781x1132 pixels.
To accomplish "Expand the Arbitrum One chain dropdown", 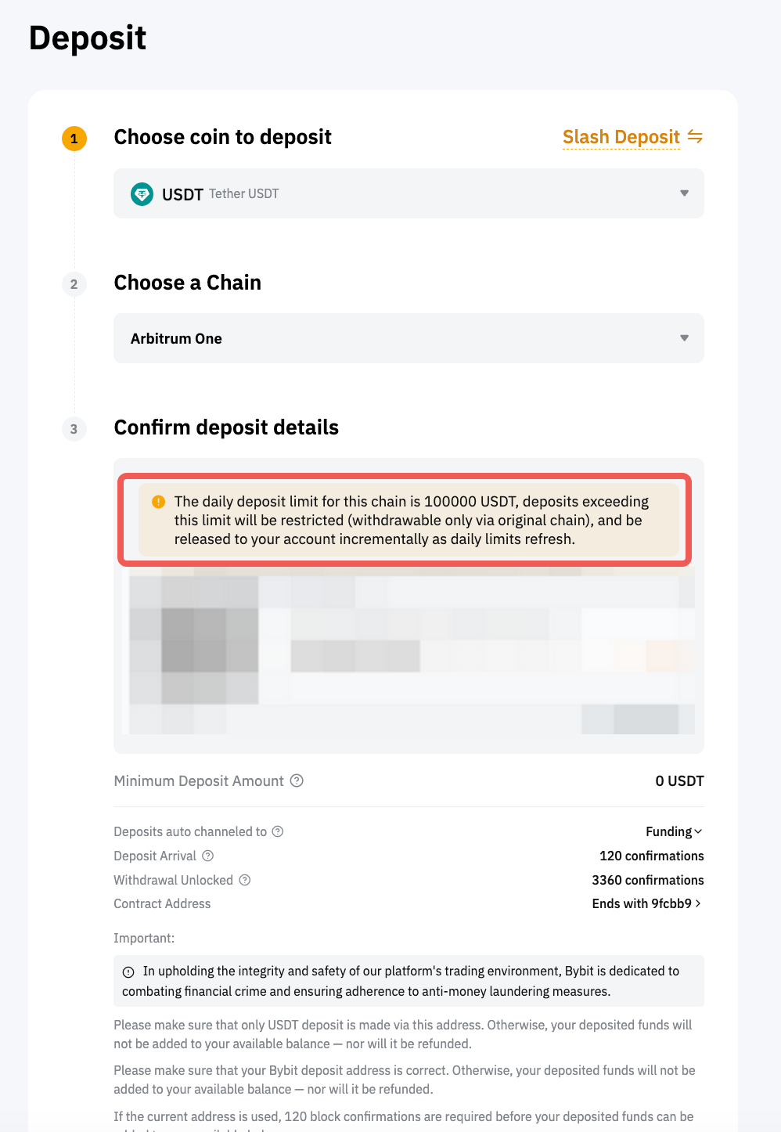I will click(407, 338).
